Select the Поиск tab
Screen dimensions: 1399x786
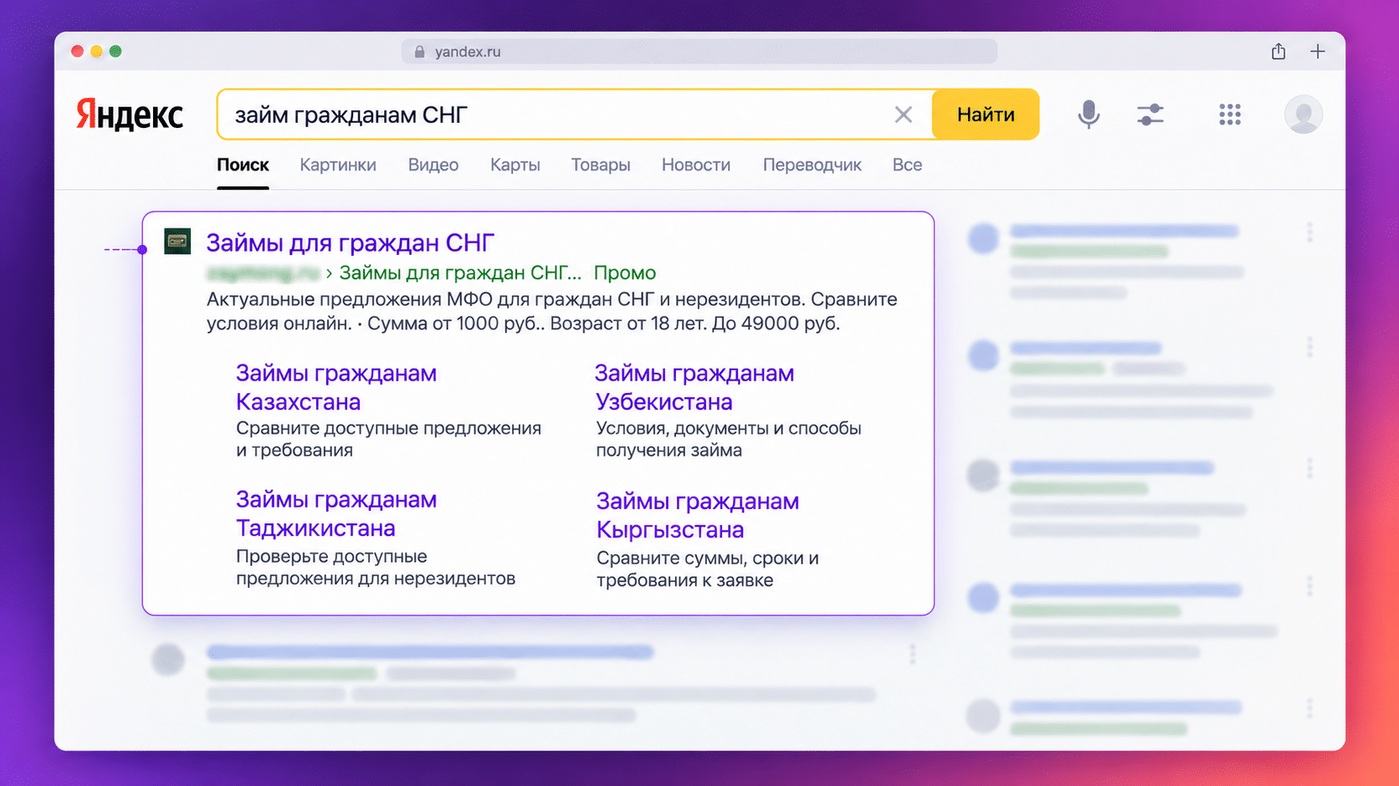[243, 166]
